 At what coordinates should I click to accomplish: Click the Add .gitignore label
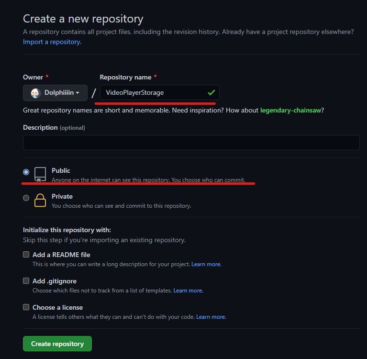[x=55, y=281]
